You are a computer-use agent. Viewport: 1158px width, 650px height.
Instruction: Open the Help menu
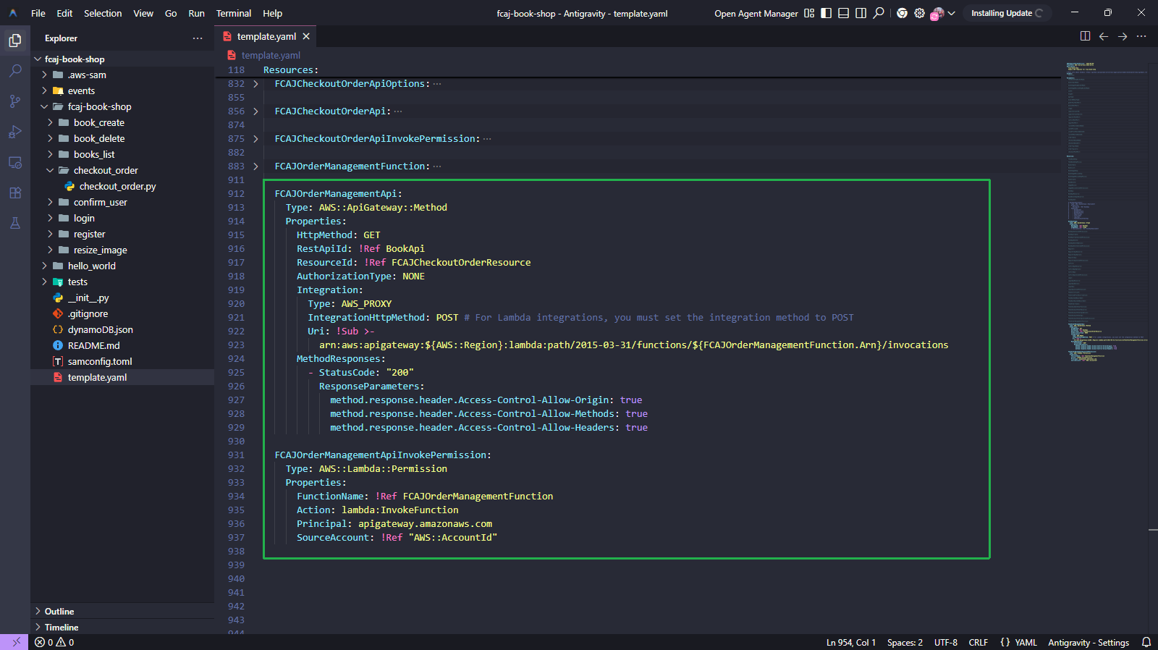click(273, 13)
